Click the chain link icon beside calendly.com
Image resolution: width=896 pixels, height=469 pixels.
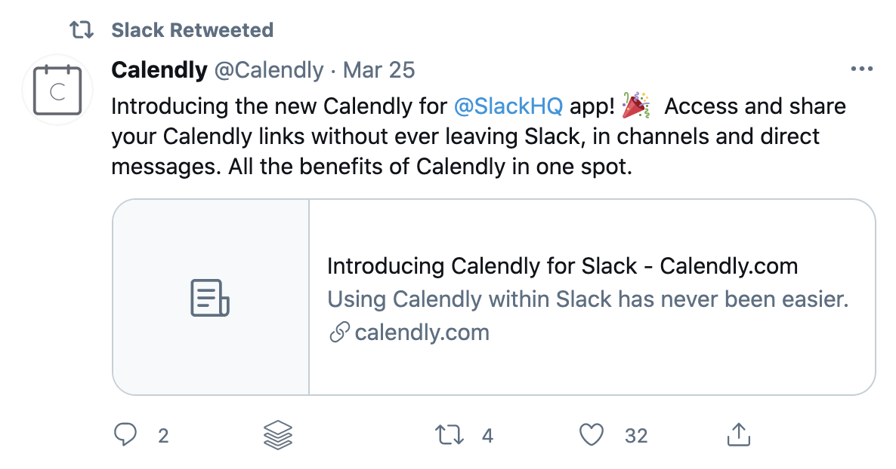(339, 333)
